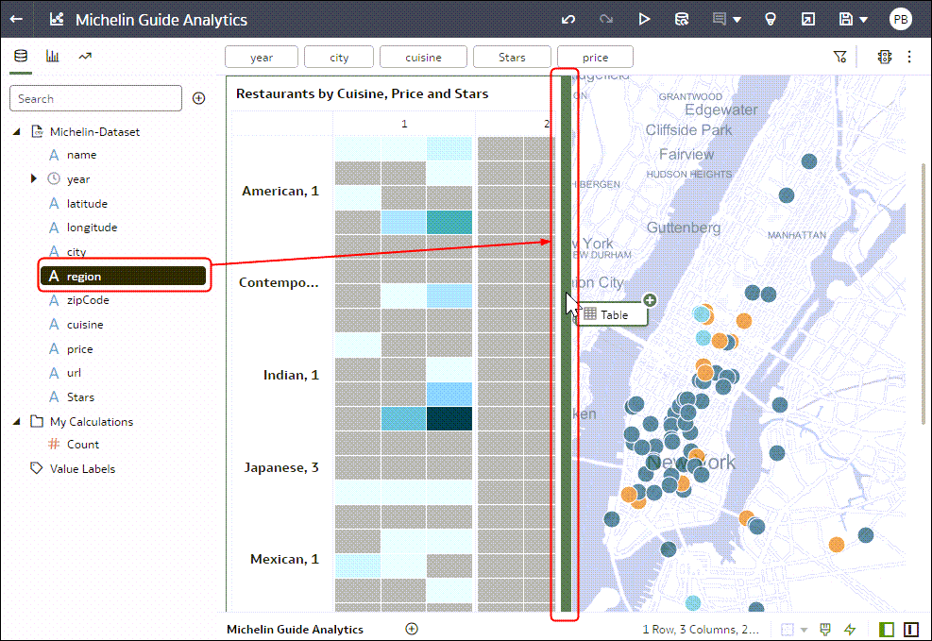Image resolution: width=932 pixels, height=641 pixels.
Task: Expand the year column tree node
Action: click(x=34, y=178)
